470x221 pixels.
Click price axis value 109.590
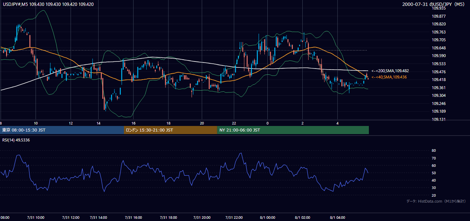(439, 56)
